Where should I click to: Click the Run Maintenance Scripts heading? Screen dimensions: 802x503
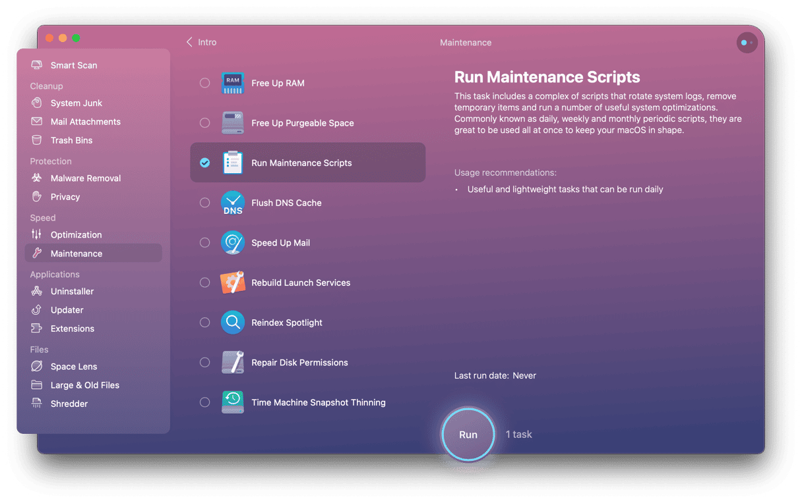[547, 77]
